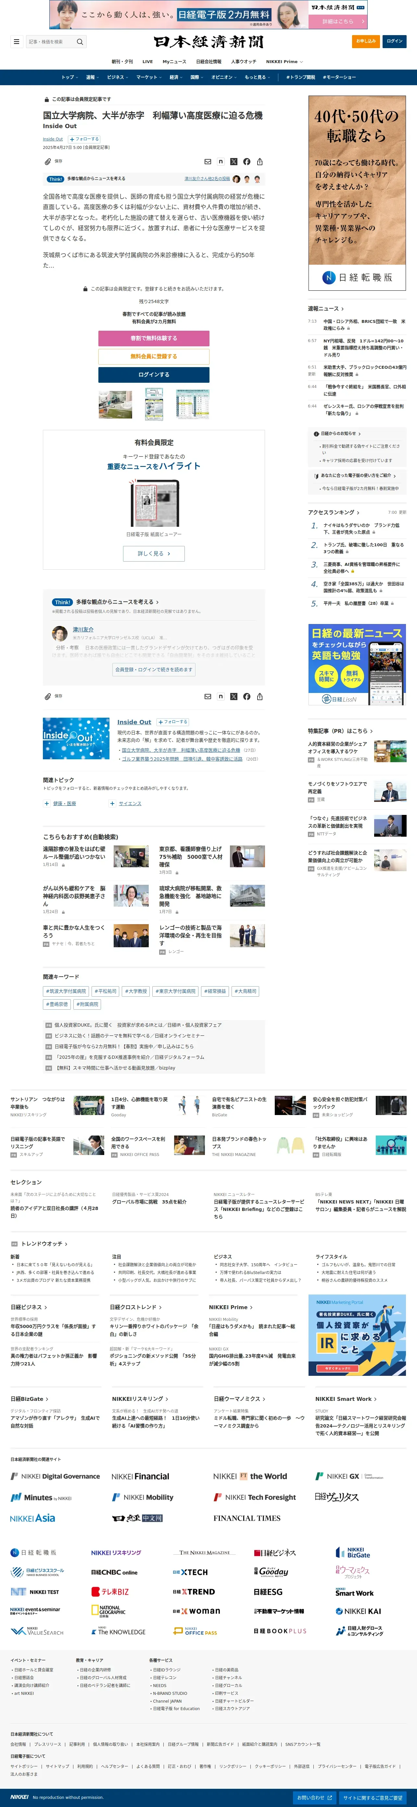
Task: Expand the もっと見る navigation dropdown
Action: click(257, 77)
